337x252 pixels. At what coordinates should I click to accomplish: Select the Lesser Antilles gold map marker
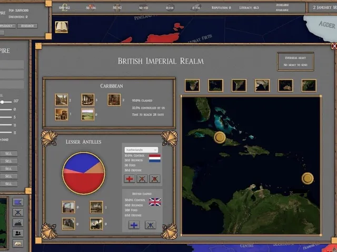[308, 178]
